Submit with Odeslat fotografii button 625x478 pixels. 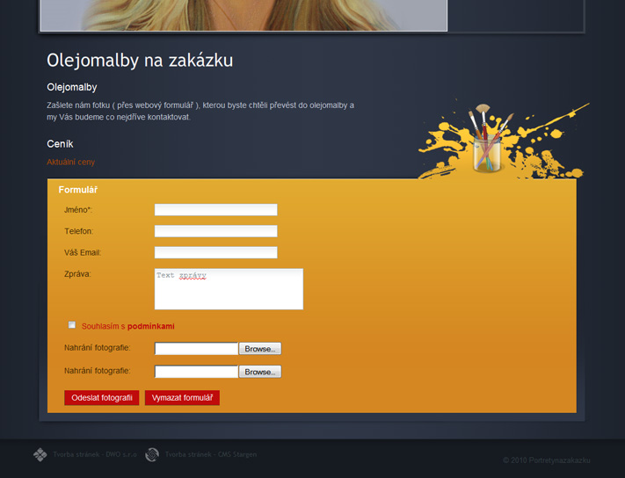coord(101,398)
